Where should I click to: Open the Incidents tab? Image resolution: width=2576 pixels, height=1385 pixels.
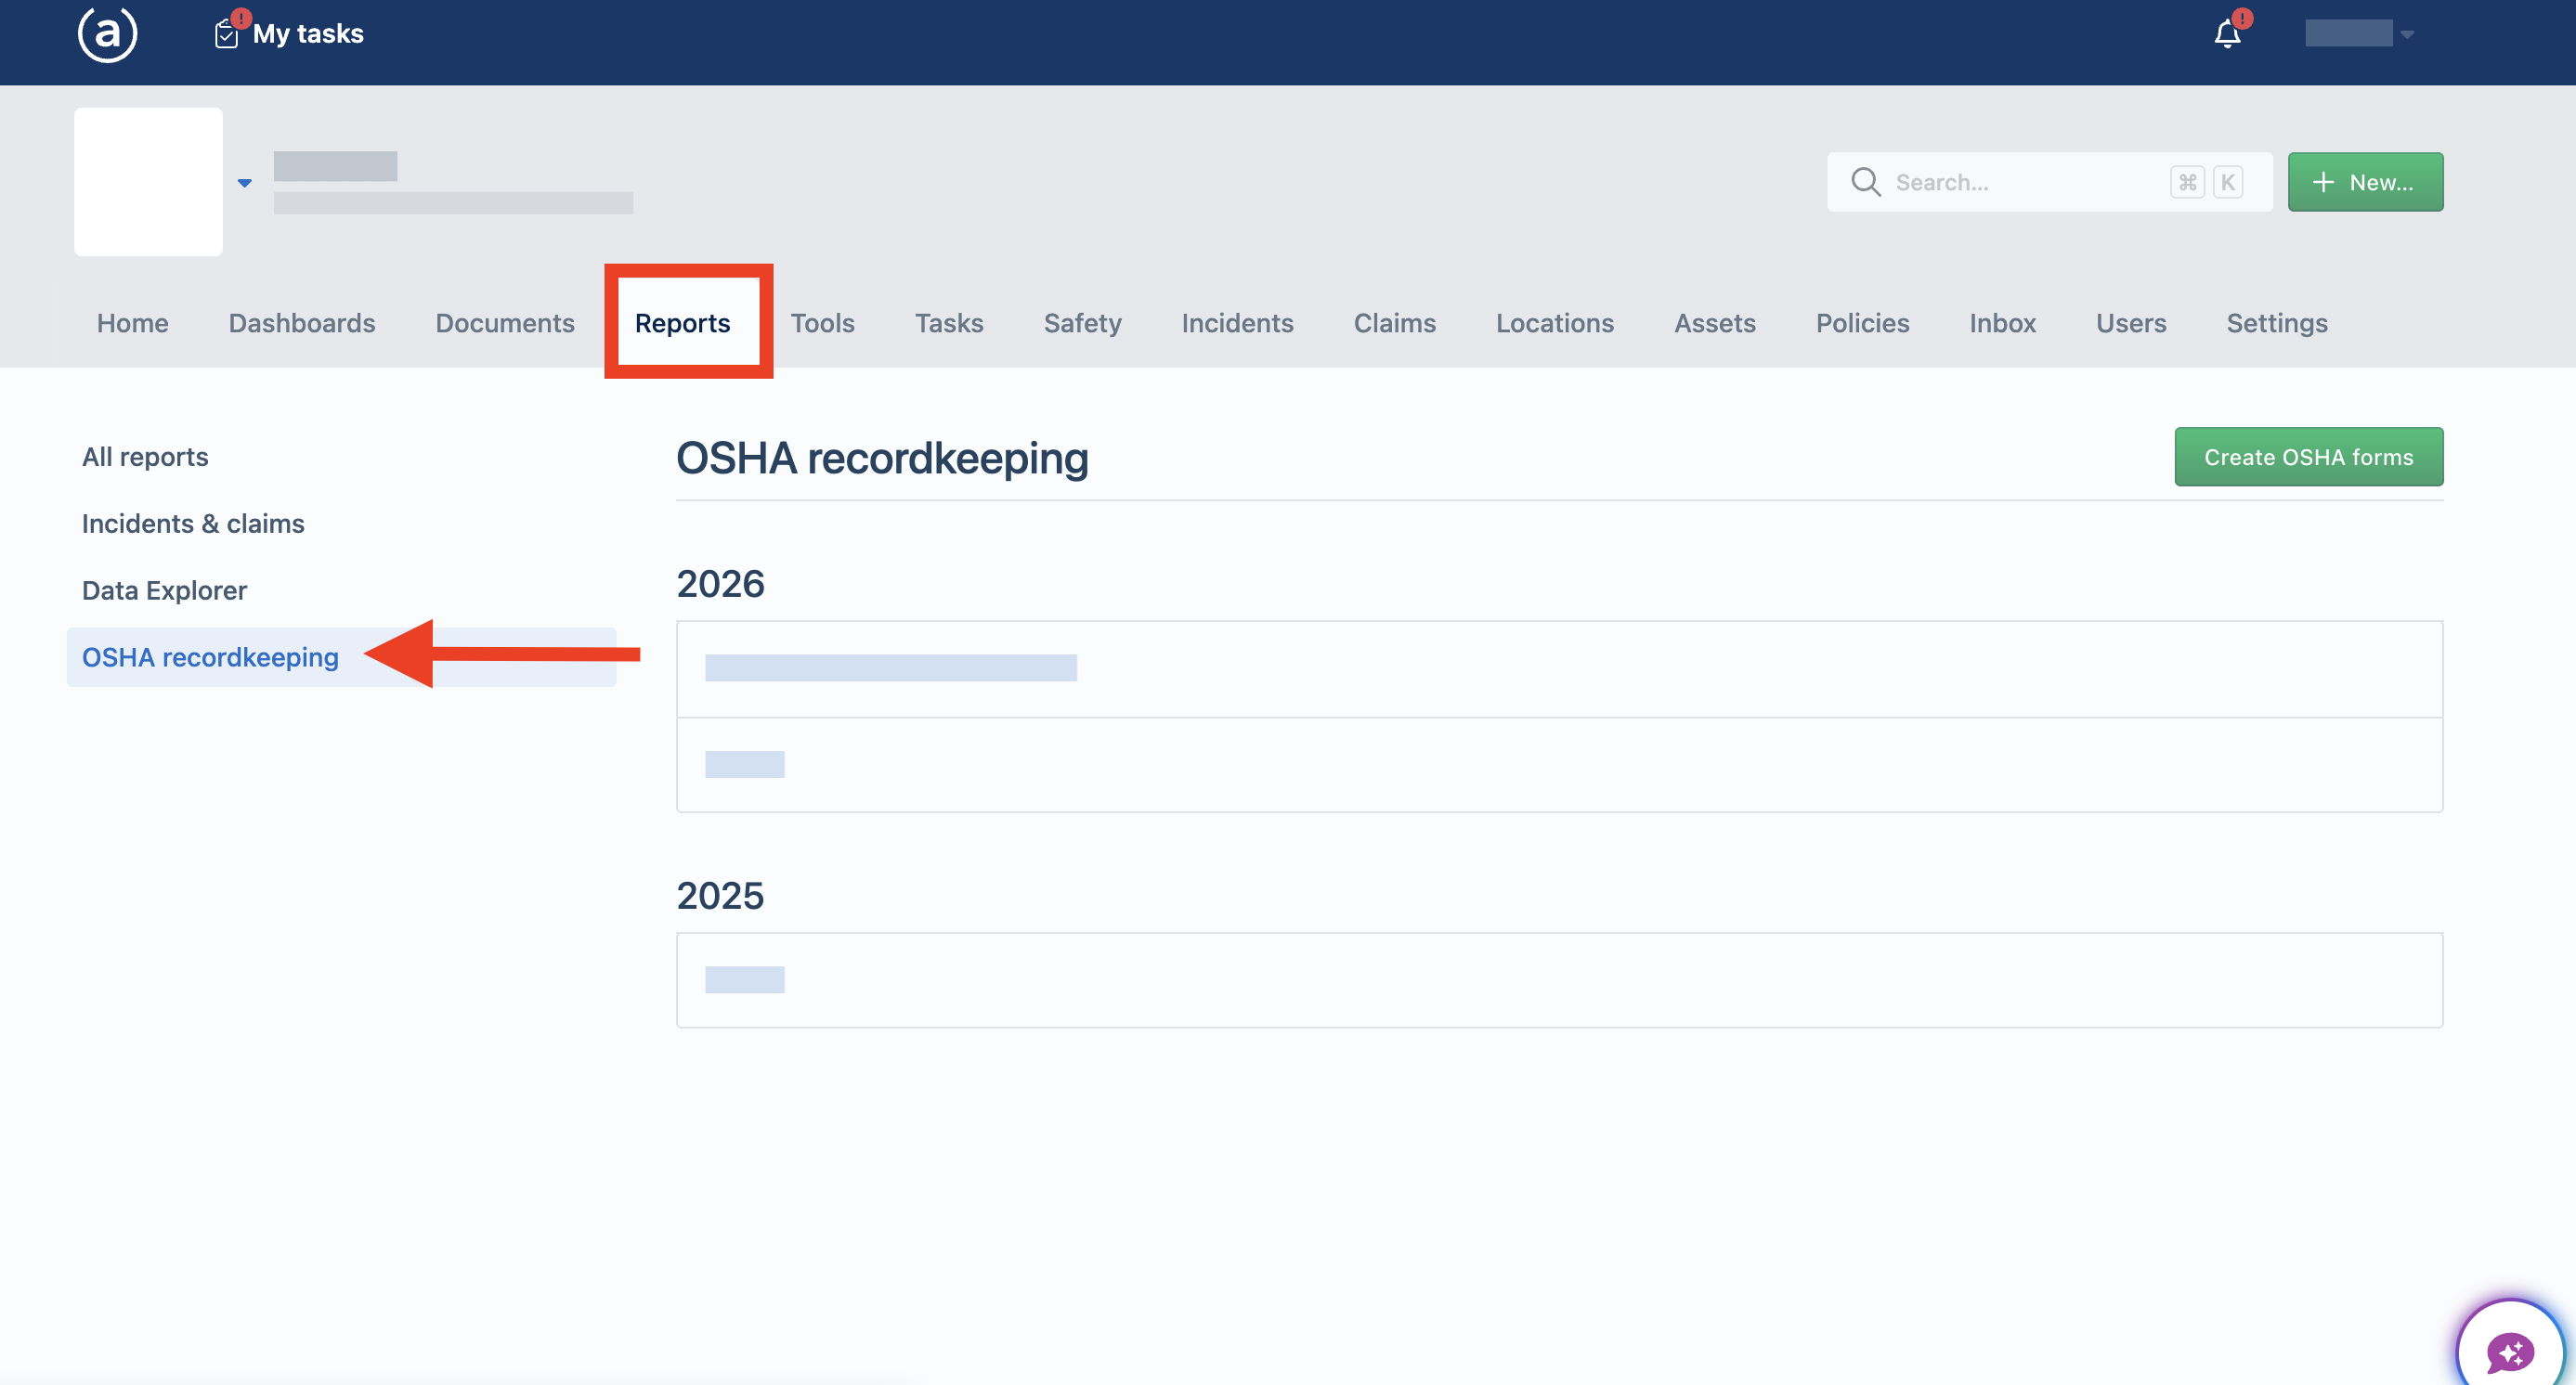tap(1237, 323)
